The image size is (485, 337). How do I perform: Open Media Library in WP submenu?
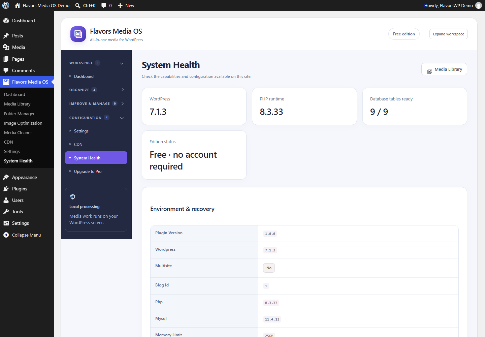click(17, 104)
